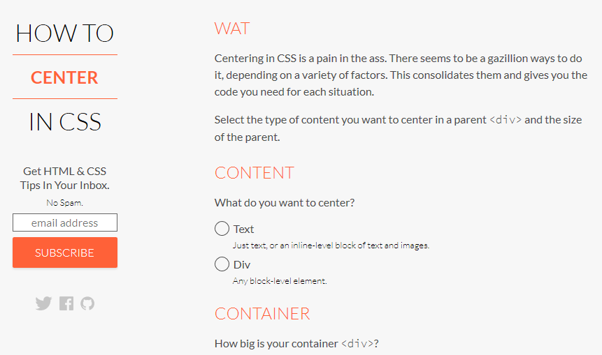Open the Twitter bird icon link
Screen dimensions: 602x355
[x=43, y=303]
